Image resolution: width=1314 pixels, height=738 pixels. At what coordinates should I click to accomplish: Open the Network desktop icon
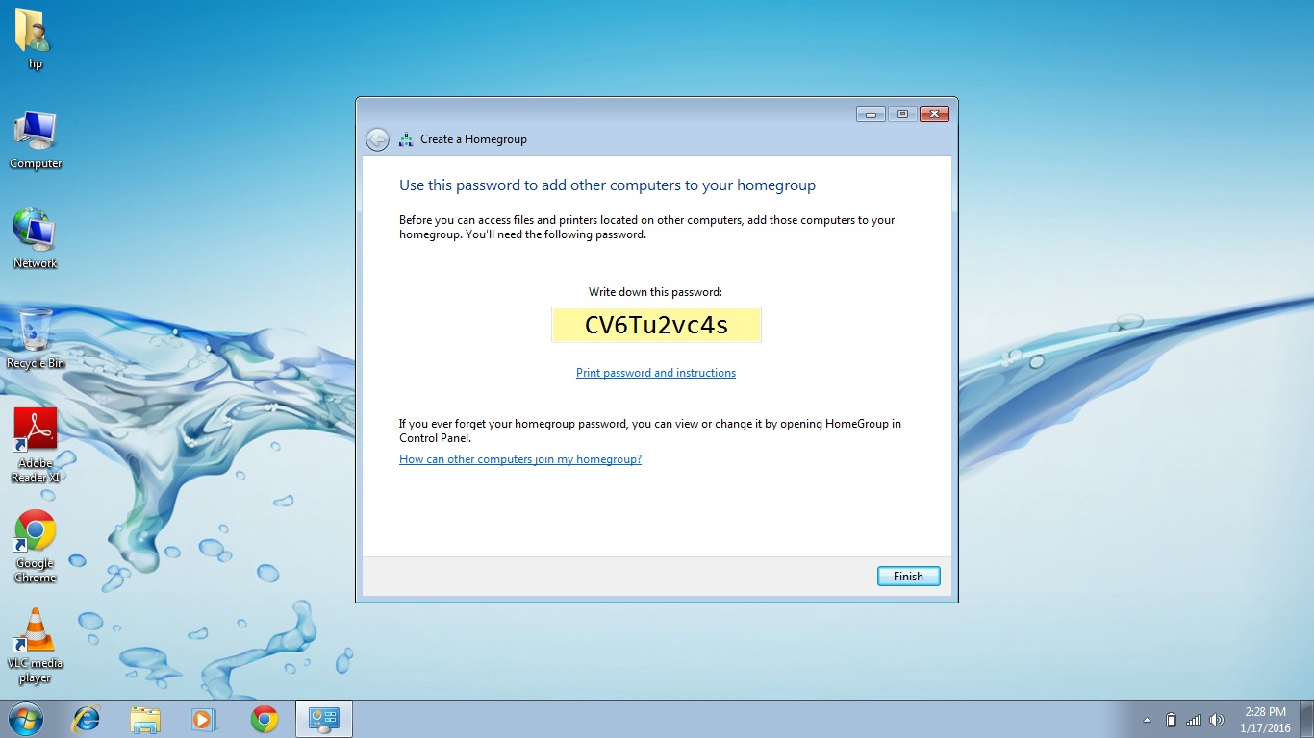click(35, 232)
